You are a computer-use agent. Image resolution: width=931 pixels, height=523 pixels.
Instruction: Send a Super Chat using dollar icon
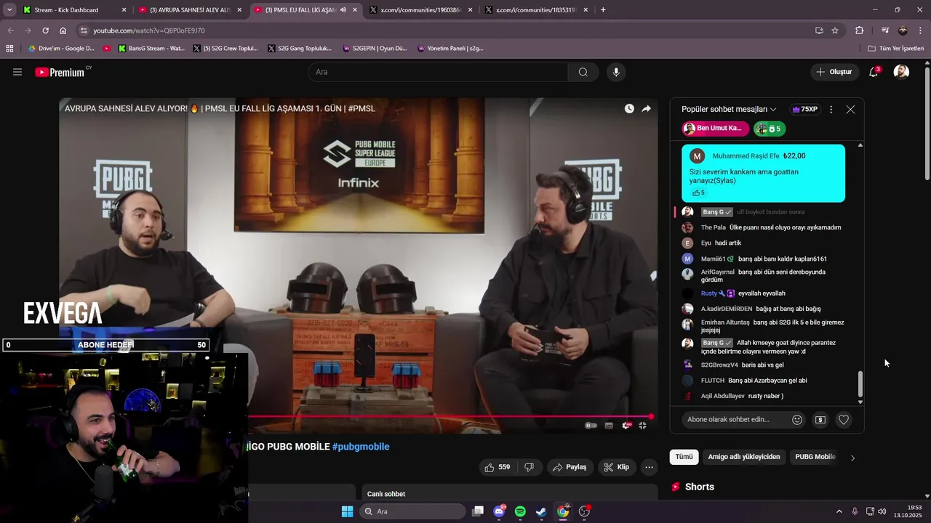coord(820,420)
